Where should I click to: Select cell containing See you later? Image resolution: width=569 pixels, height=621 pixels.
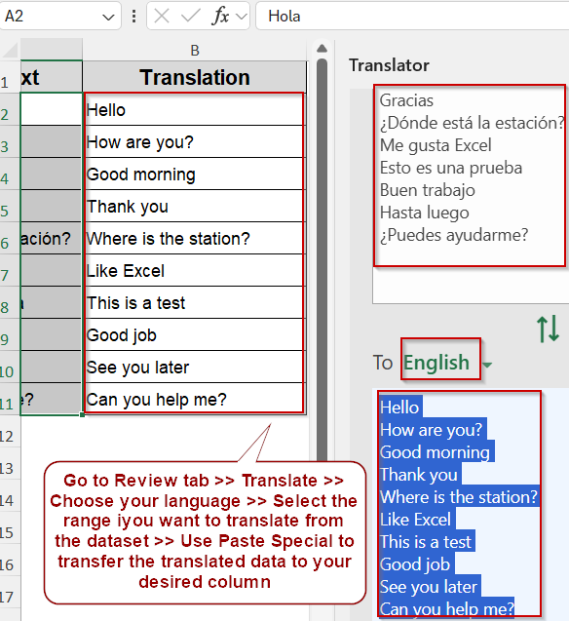[x=195, y=368]
